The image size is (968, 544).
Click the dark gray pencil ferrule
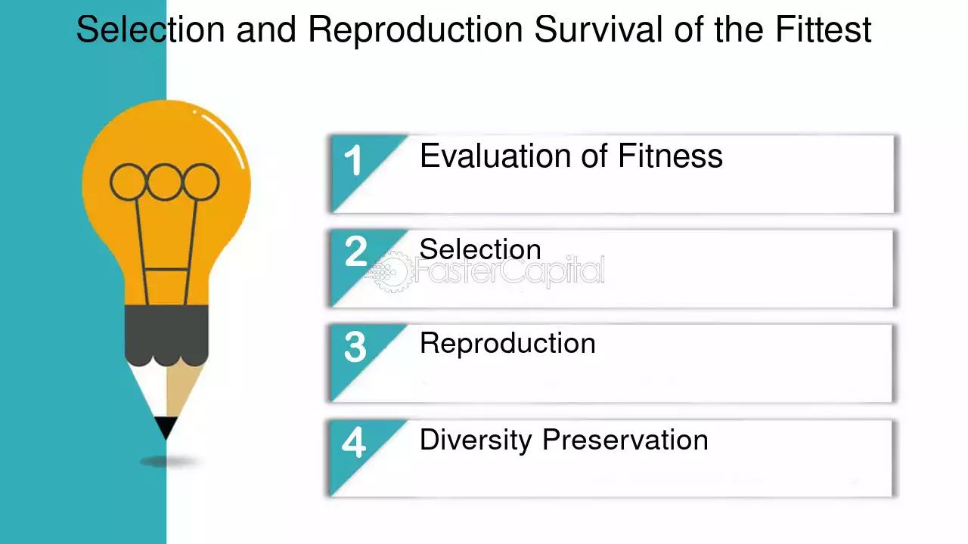tap(166, 337)
